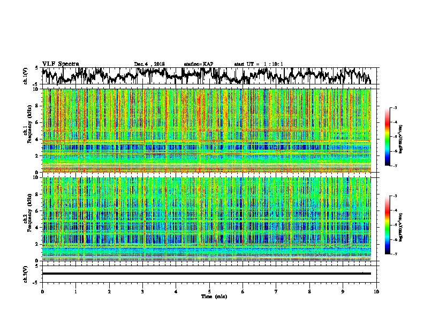Screen dimensions: 424x327
Task: Click the "4" kHz tick on ch.1 frequency axis
Action: pyautogui.click(x=37, y=139)
